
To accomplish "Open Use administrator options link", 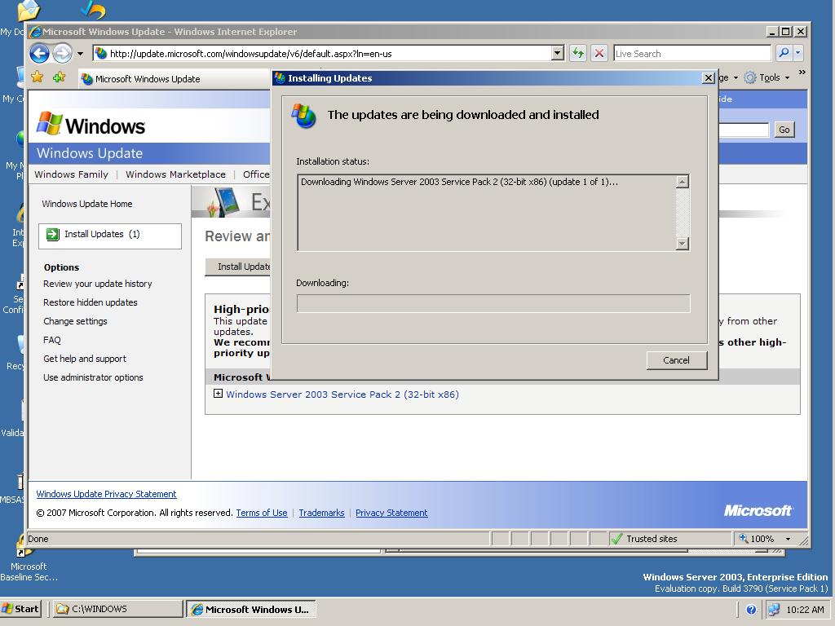I will click(x=93, y=377).
